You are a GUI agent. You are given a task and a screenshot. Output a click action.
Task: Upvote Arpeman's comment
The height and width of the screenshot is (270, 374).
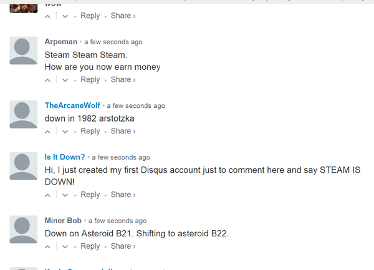[49, 80]
